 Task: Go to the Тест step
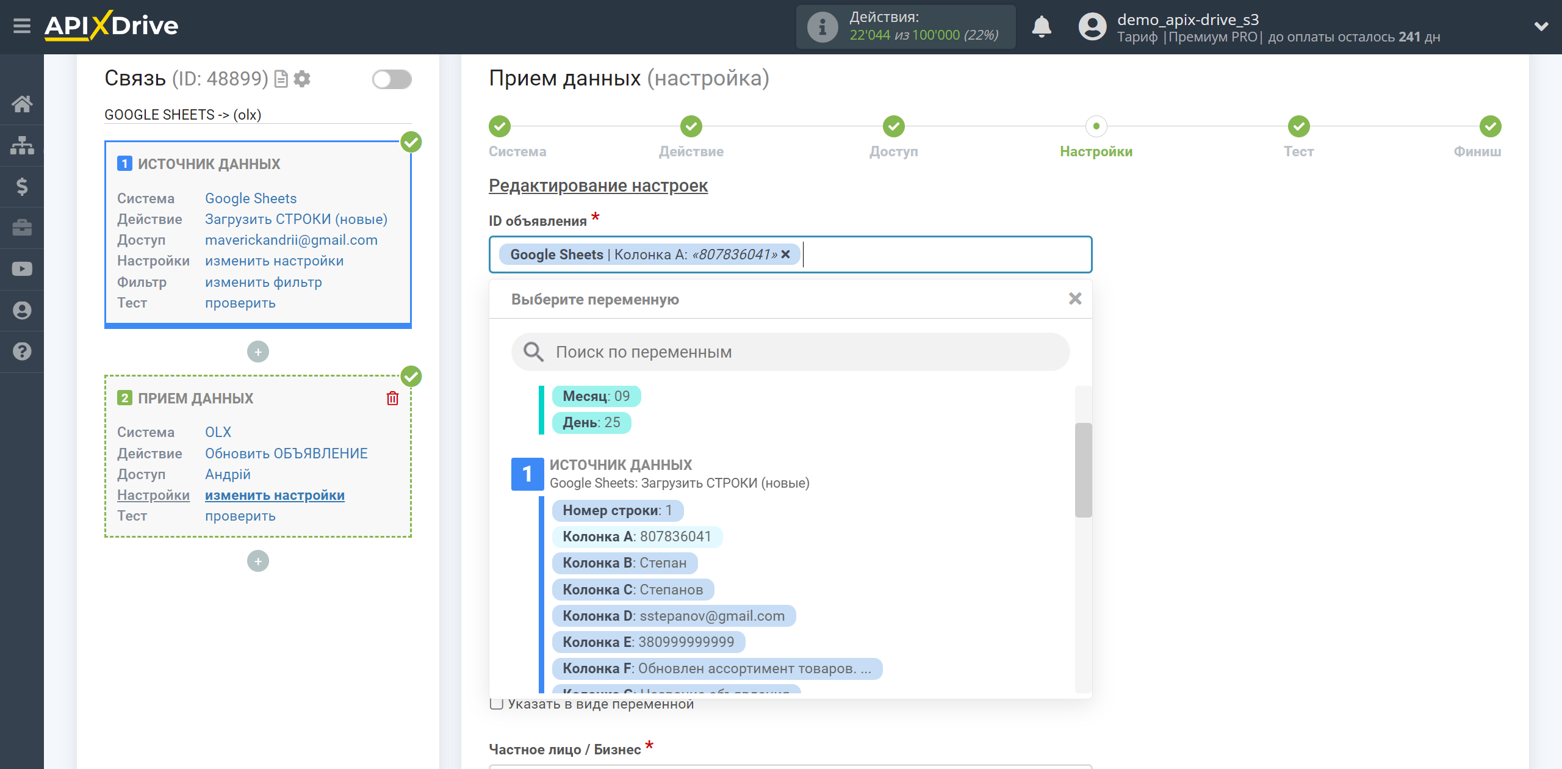pyautogui.click(x=1299, y=126)
